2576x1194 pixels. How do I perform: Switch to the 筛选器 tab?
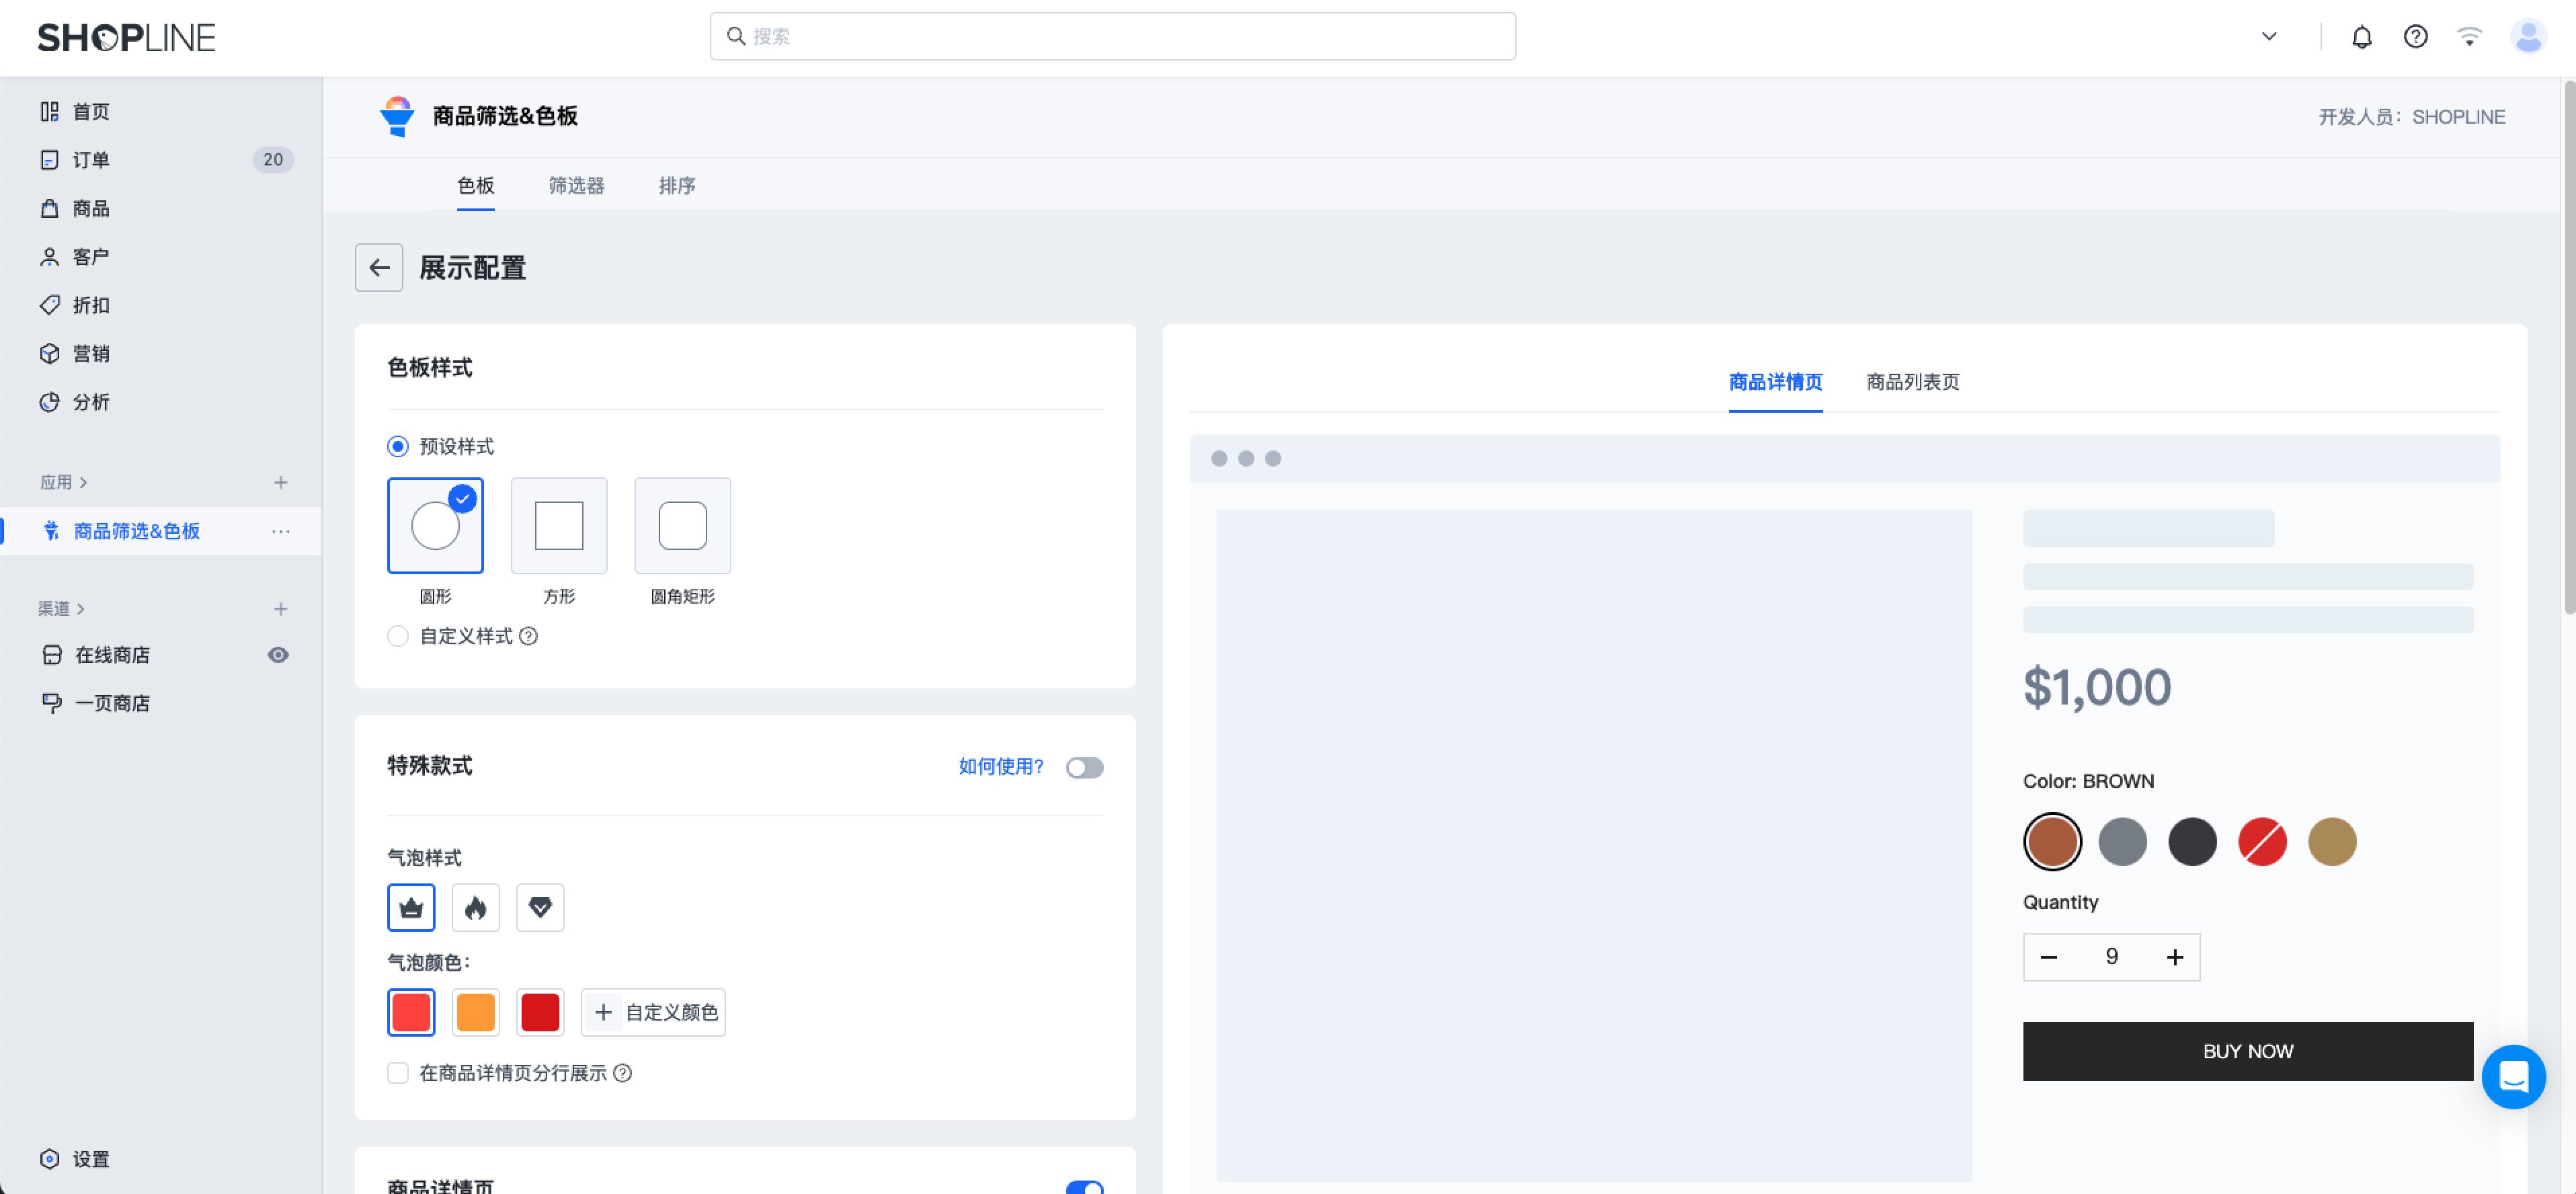[576, 185]
